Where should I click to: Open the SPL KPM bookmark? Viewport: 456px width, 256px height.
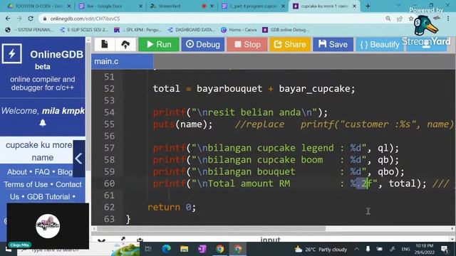pos(138,30)
